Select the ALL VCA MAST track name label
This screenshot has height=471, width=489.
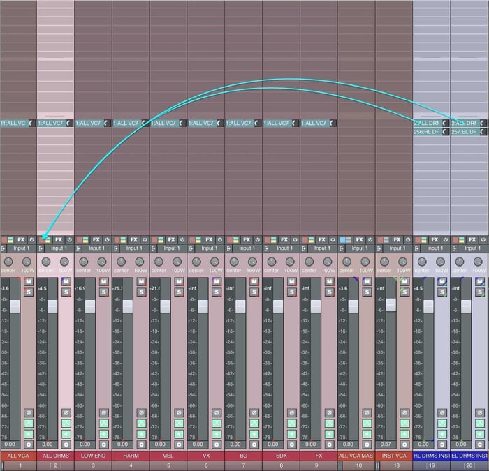356,456
